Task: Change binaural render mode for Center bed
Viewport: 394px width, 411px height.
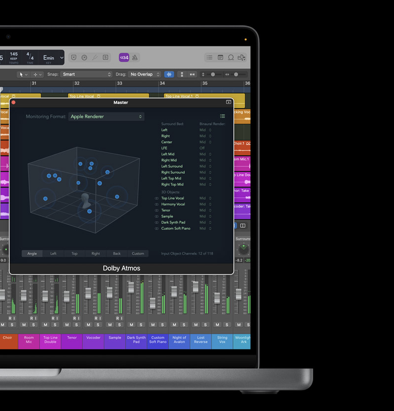Action: (205, 142)
